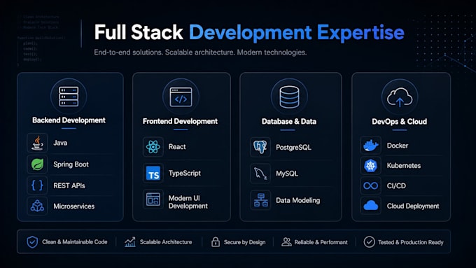476x268 pixels.
Task: Click the PostgreSQL elephant icon
Action: pos(260,147)
